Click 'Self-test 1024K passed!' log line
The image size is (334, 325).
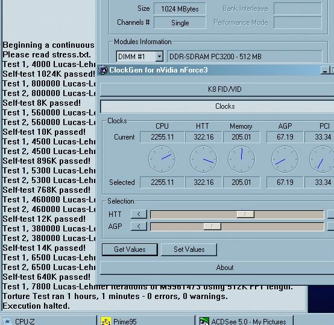(49, 74)
